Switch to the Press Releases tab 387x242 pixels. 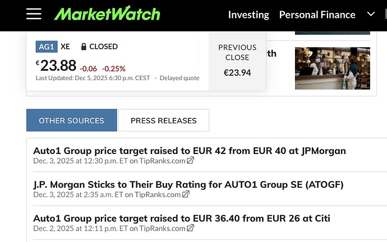pos(163,120)
